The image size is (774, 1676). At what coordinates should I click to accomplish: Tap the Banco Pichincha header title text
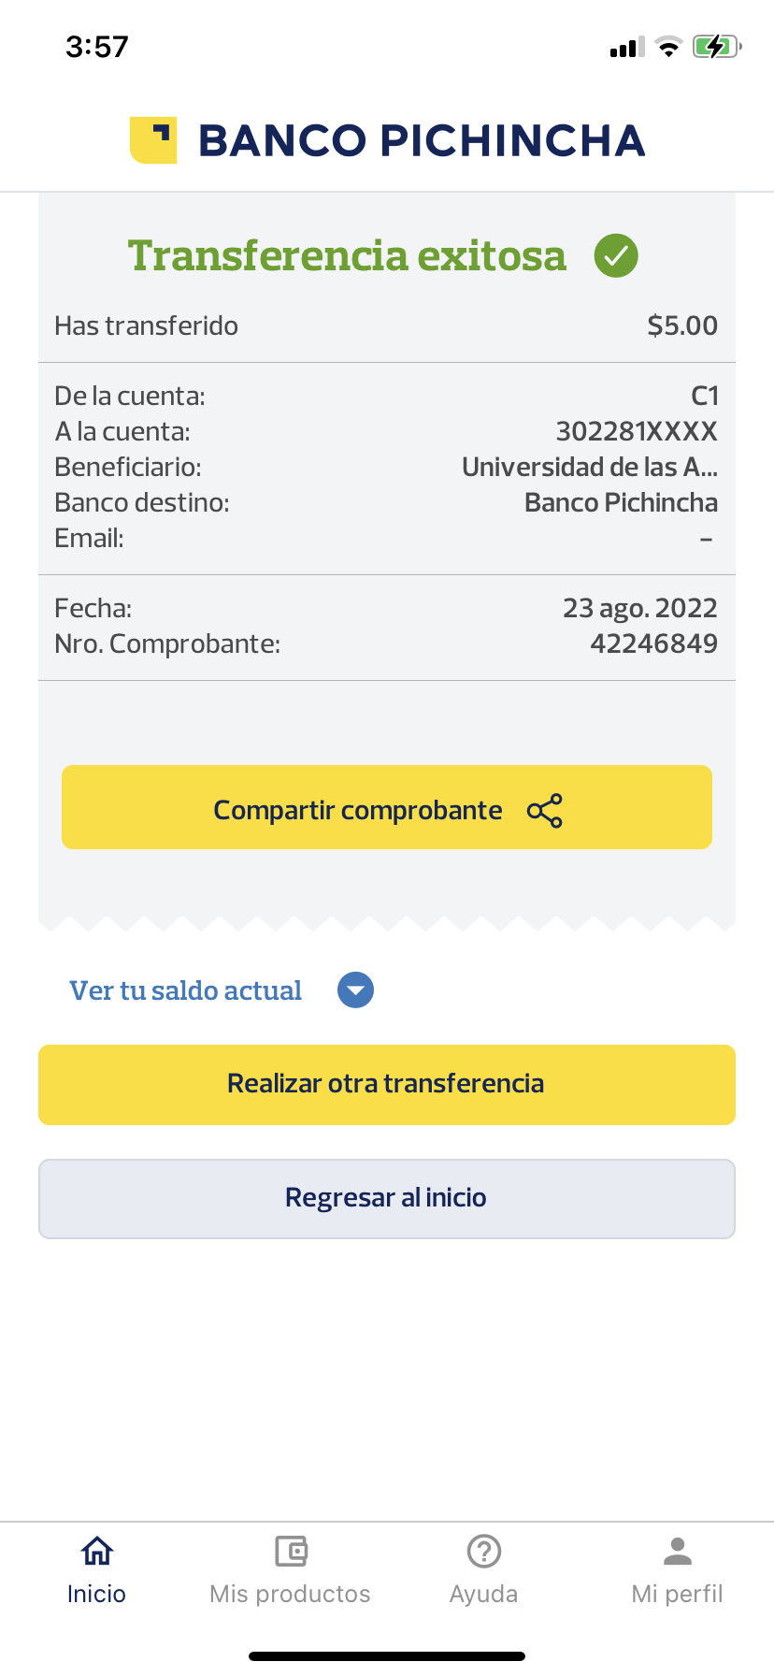(422, 140)
